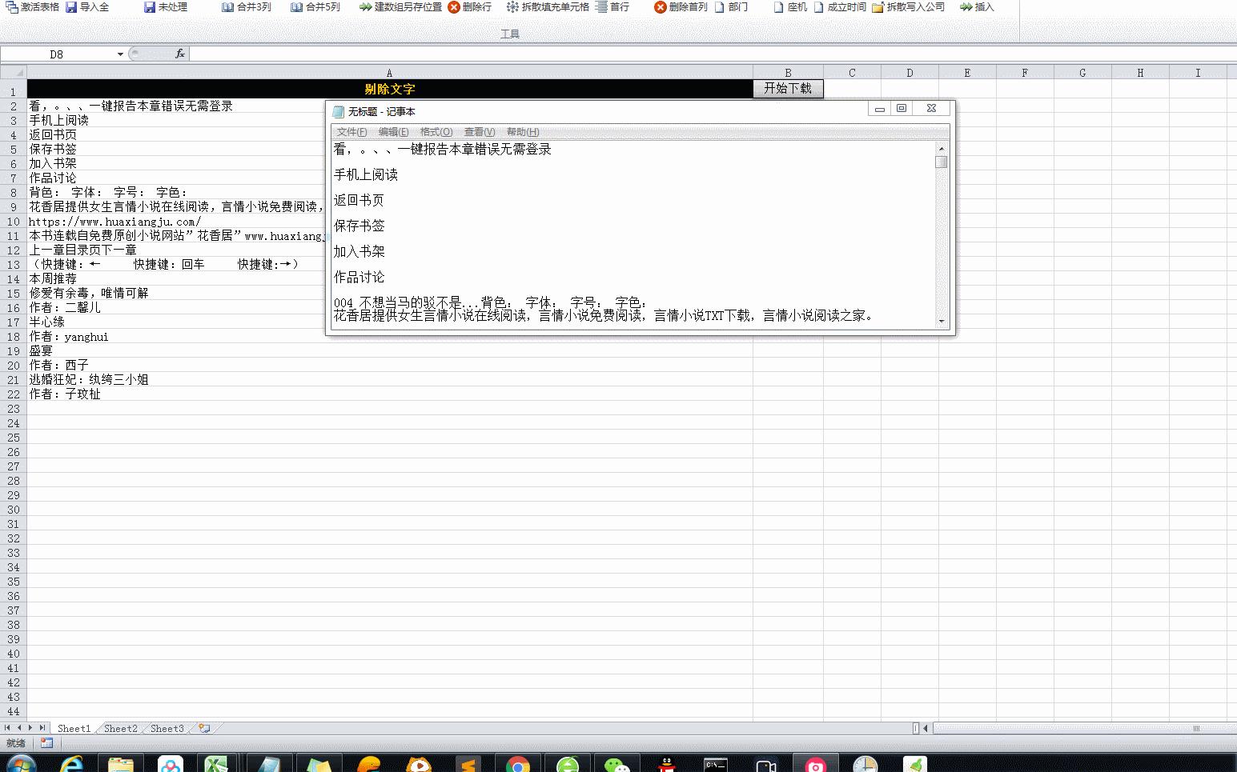Click the fx insert function button
The image size is (1237, 772).
[x=180, y=54]
